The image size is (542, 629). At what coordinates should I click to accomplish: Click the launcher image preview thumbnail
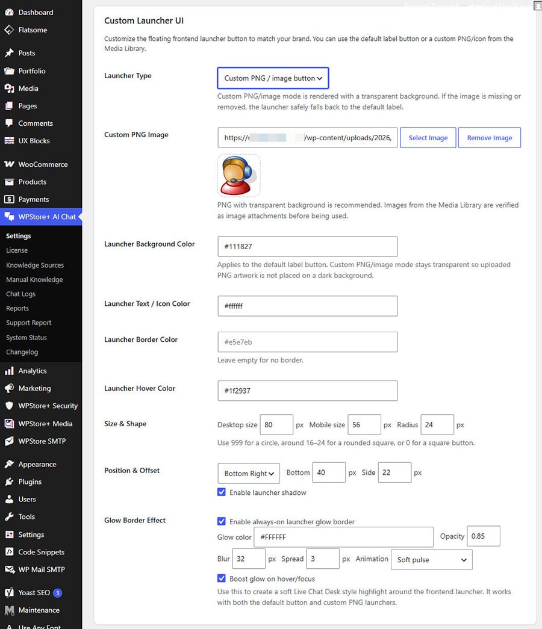[x=239, y=176]
